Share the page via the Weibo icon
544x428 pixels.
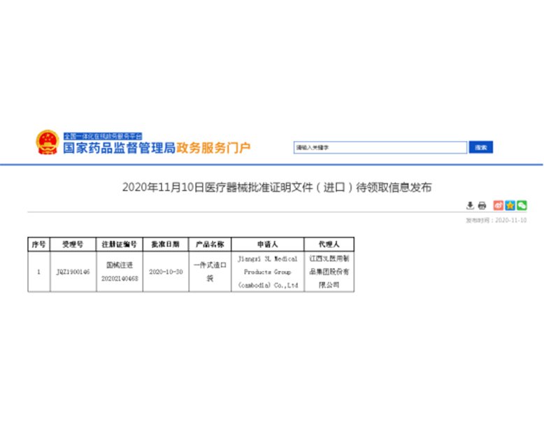coord(499,205)
